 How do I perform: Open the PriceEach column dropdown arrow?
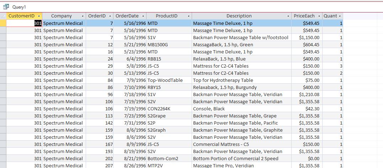319,16
